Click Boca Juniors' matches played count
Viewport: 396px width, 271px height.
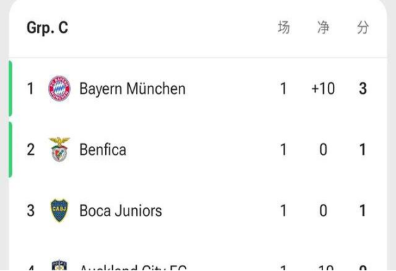pos(284,211)
